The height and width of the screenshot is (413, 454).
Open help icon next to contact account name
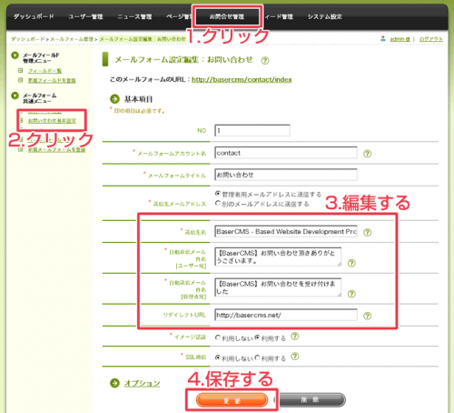[x=367, y=154]
